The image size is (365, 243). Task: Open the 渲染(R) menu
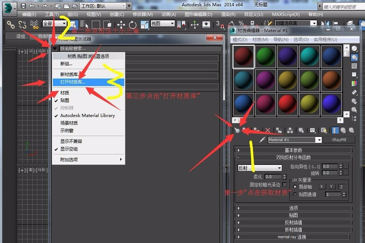[x=228, y=15]
